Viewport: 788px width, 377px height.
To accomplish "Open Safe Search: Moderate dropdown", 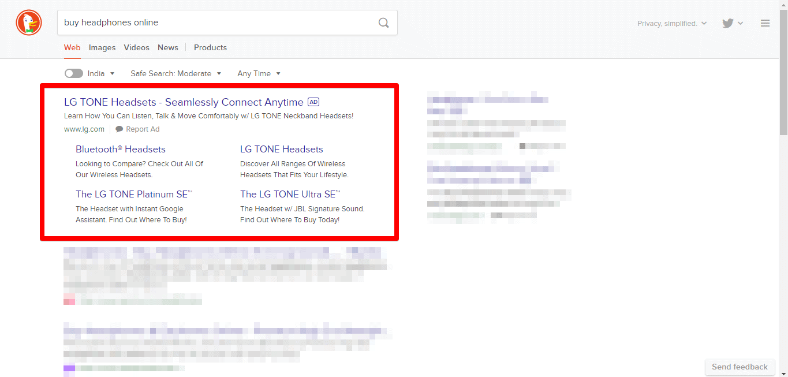I will 175,73.
